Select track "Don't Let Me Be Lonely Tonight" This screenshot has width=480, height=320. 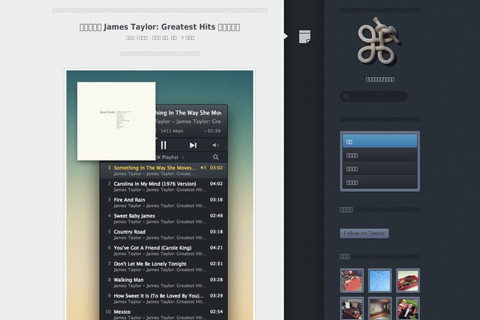click(x=163, y=266)
